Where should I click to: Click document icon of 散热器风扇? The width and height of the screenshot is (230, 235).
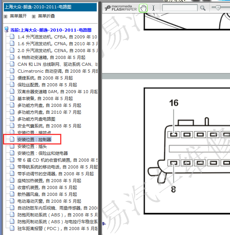pyautogui.click(x=12, y=194)
